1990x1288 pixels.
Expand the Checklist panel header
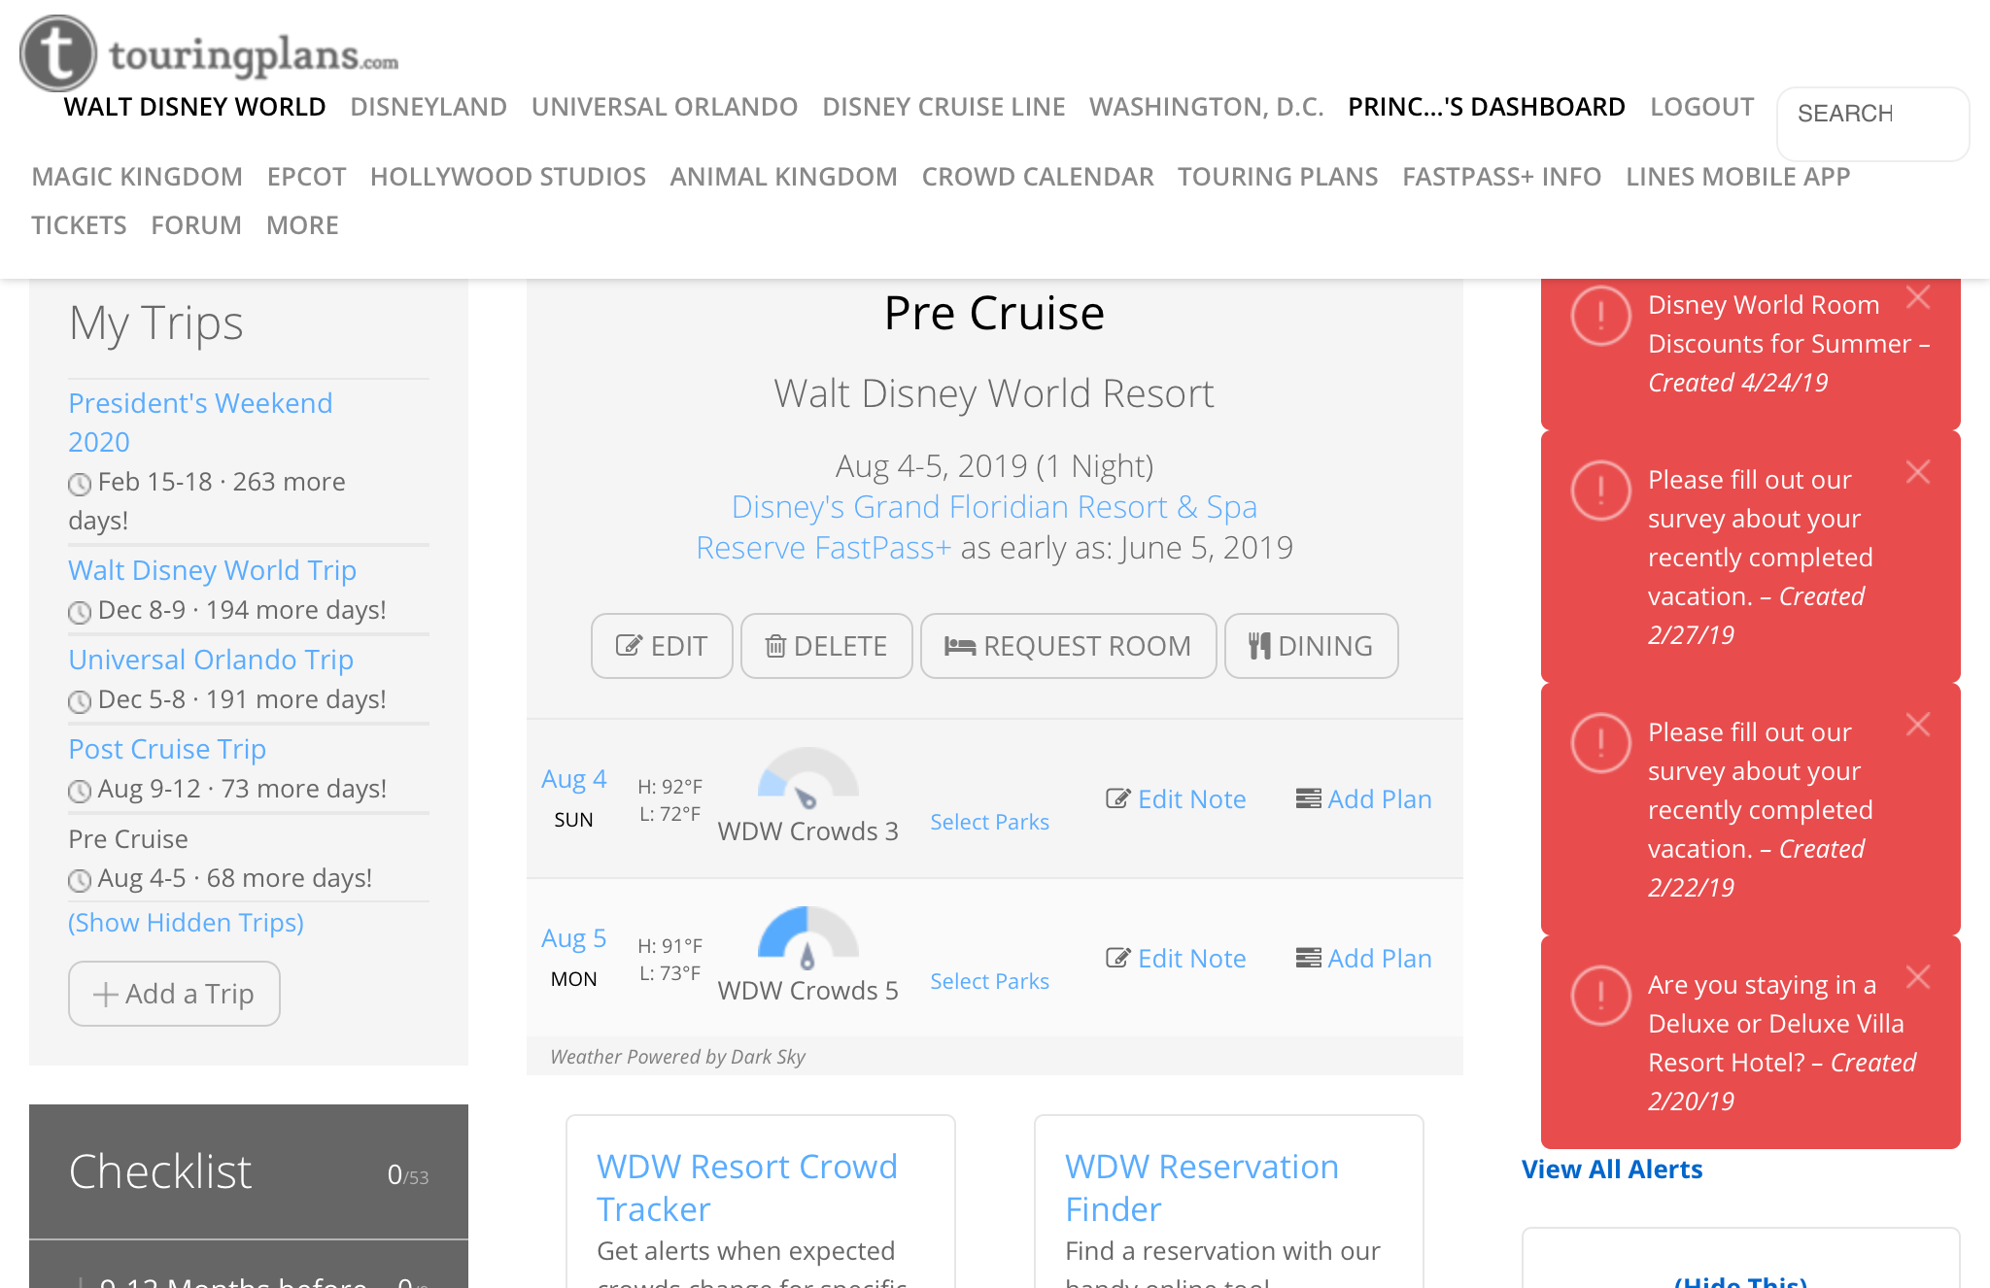point(249,1171)
